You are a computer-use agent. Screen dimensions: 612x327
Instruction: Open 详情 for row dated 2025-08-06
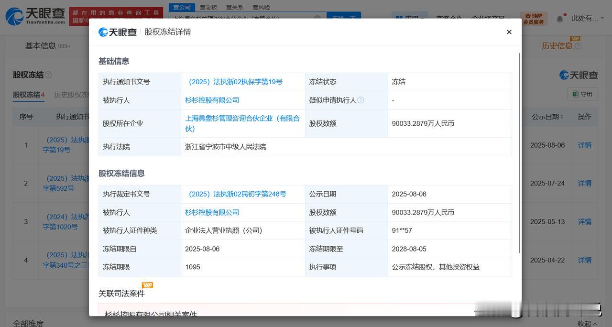click(585, 145)
